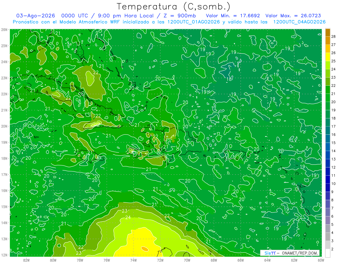The height and width of the screenshot is (264, 341).
Task: Click the "13N" latitude axis label
Action: pyautogui.click(x=4, y=239)
